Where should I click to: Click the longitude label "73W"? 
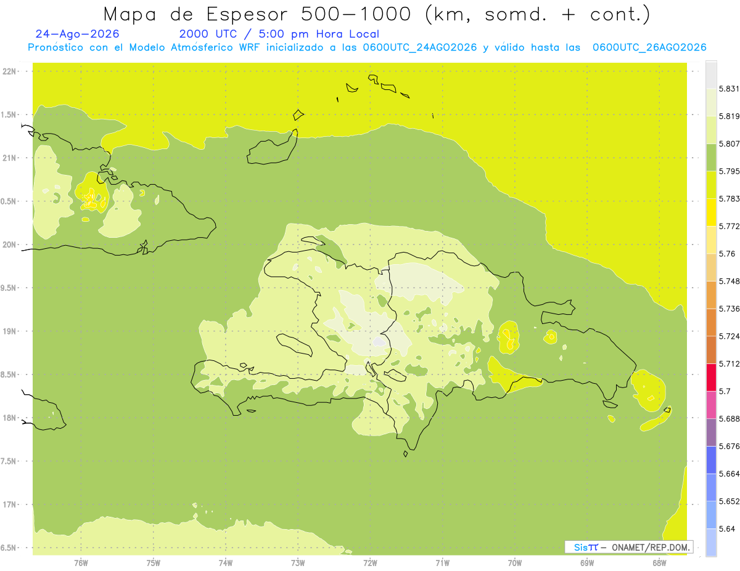point(298,562)
